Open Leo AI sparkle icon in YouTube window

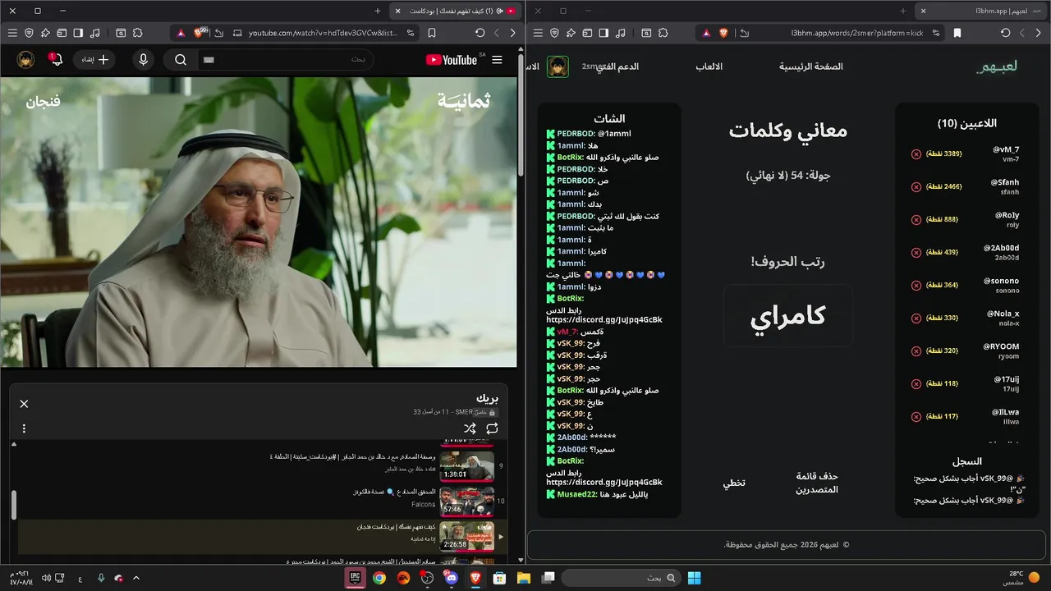click(45, 33)
